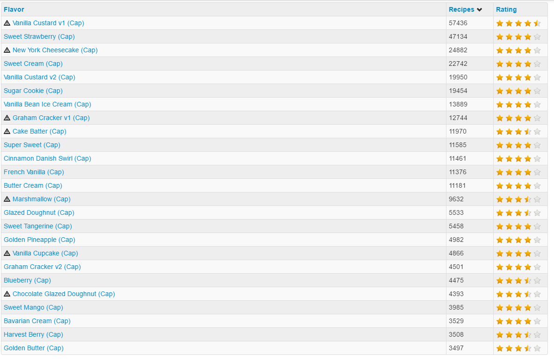The width and height of the screenshot is (554, 361).
Task: Open New York Cheesecake (Cap) link
Action: (x=55, y=50)
